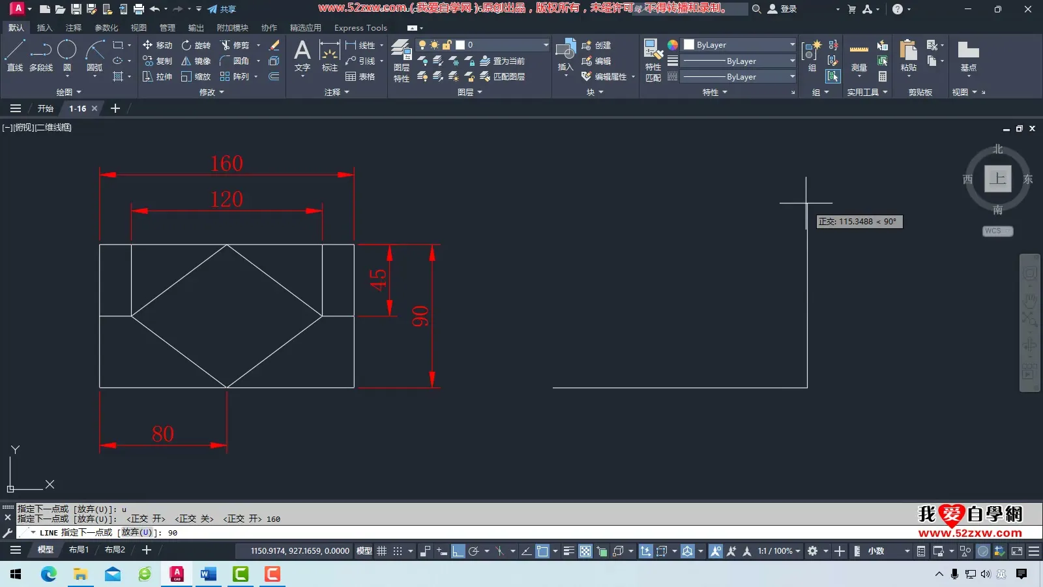This screenshot has width=1043, height=587.
Task: Toggle ortho mode in status bar
Action: tap(458, 551)
